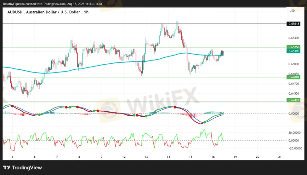
Task: Click the green MACD dot at lowest trough
Action: (205, 122)
